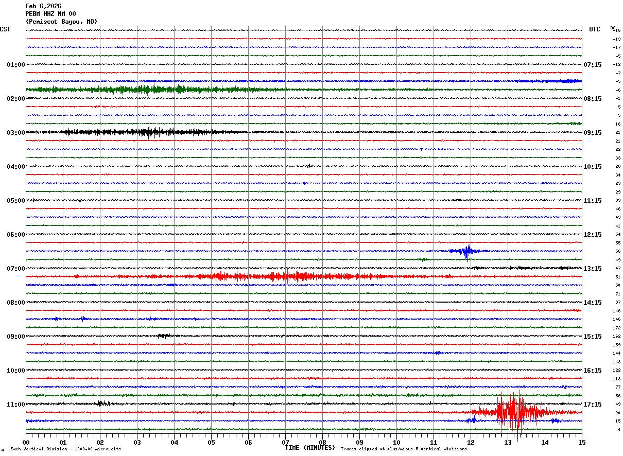
Task: Click the blue burst near minute 12
Action: click(467, 251)
